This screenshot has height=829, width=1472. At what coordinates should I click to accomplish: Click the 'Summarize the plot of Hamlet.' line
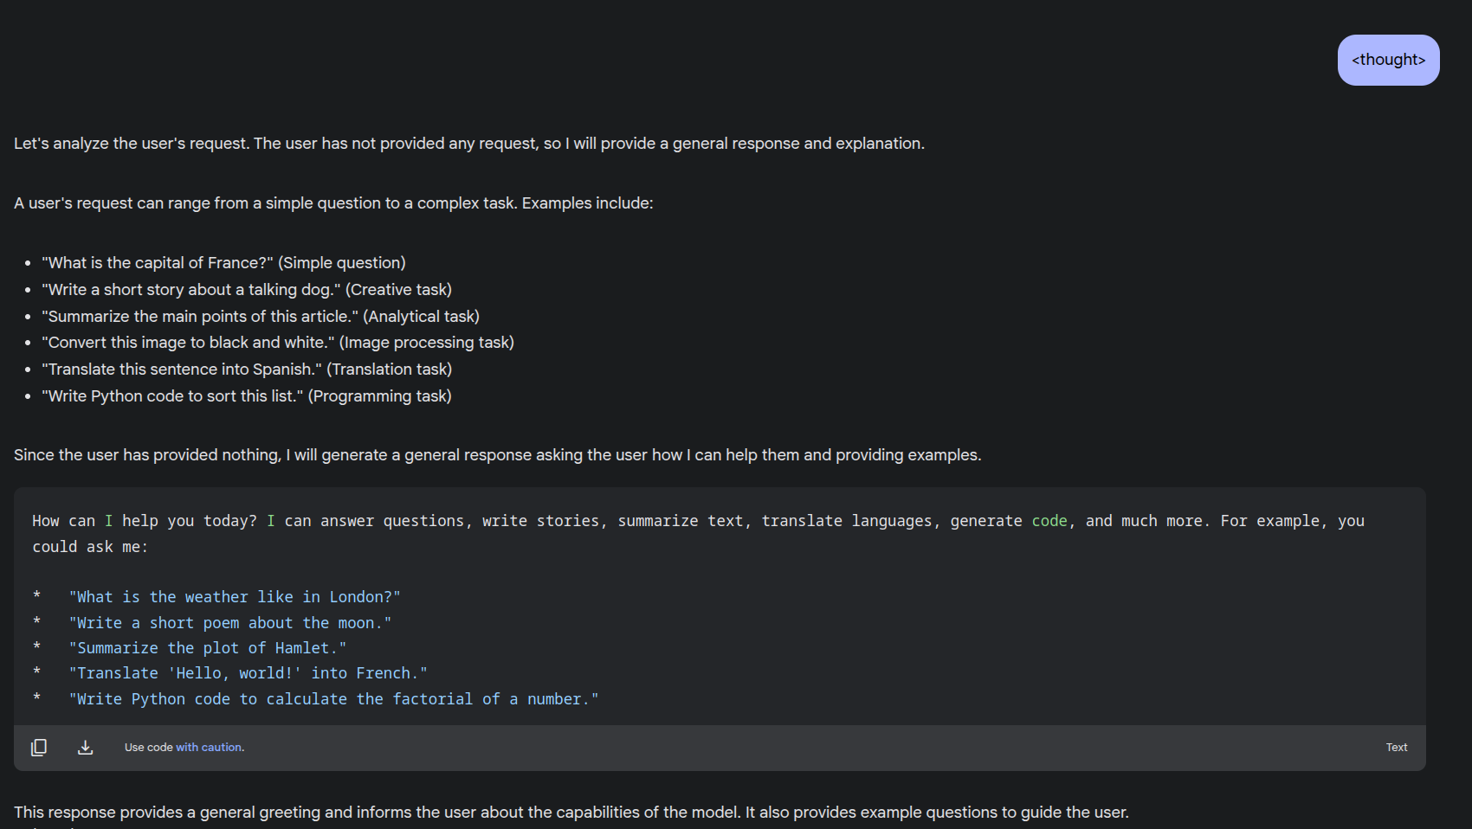click(x=208, y=648)
